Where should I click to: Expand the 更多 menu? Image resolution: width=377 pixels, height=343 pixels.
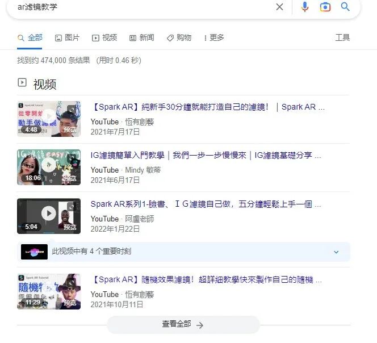tap(213, 37)
